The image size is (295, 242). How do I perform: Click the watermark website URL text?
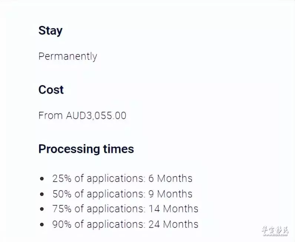pyautogui.click(x=275, y=235)
